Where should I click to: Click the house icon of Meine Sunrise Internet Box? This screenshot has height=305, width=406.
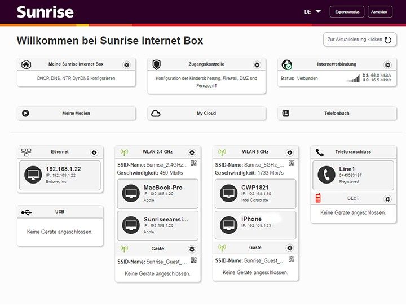(26, 64)
